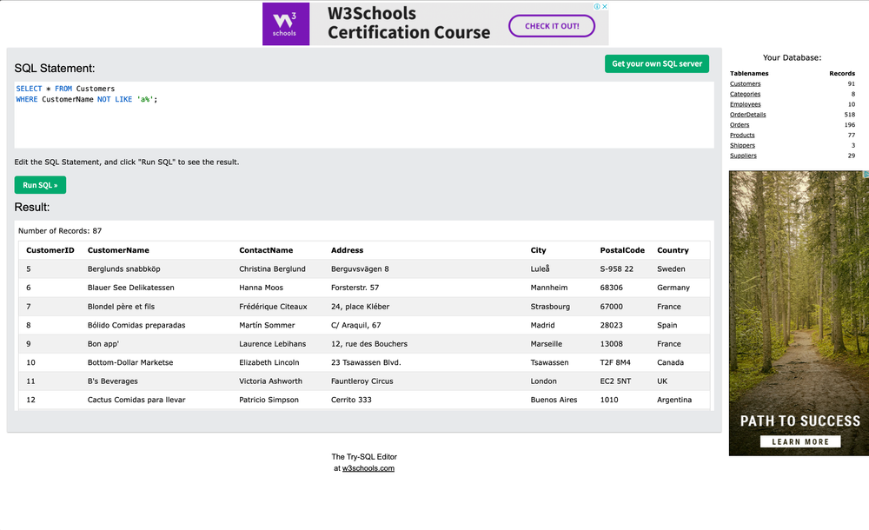Click the Bólido Comidas preparadas cell

tap(136, 326)
